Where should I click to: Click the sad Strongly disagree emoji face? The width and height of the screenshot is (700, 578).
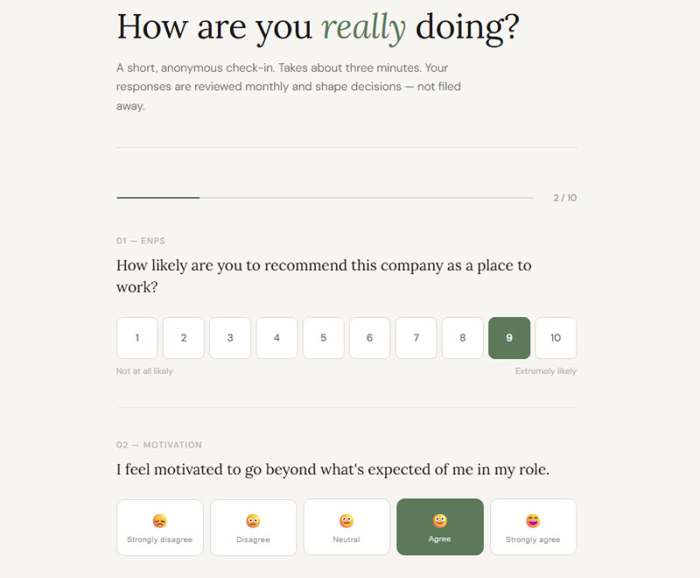click(160, 518)
